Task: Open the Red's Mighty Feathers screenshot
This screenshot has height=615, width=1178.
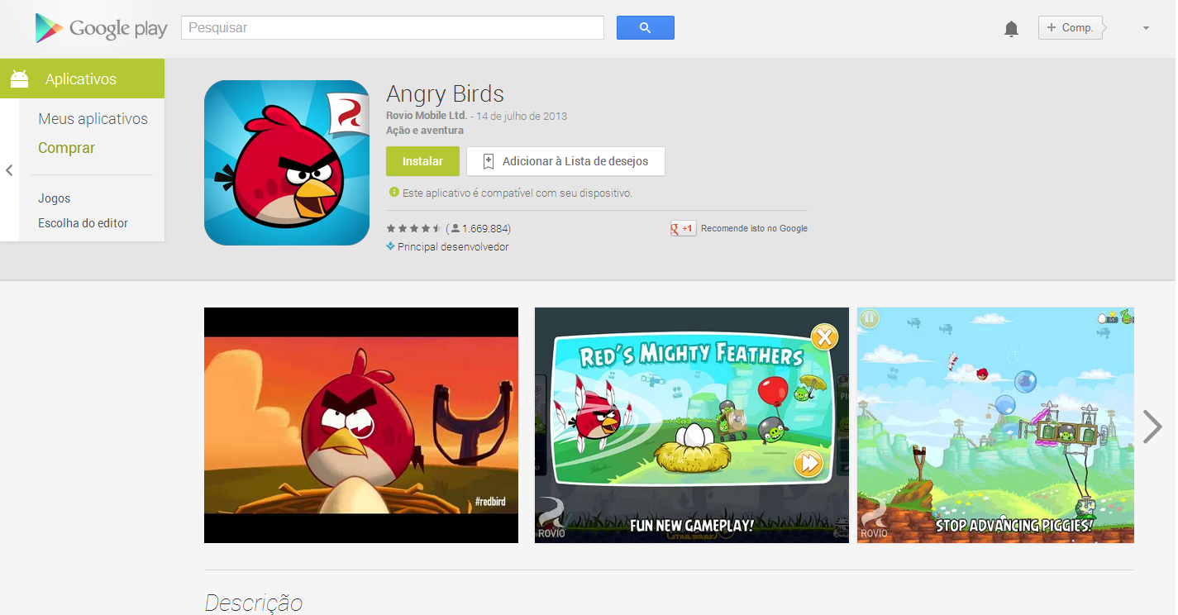Action: (x=692, y=425)
